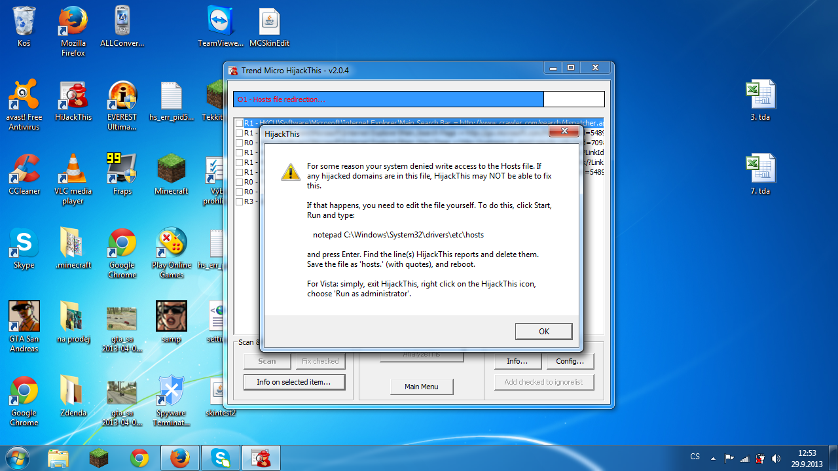Select the MCSkinEdit desktop icon
The height and width of the screenshot is (471, 838).
269,27
